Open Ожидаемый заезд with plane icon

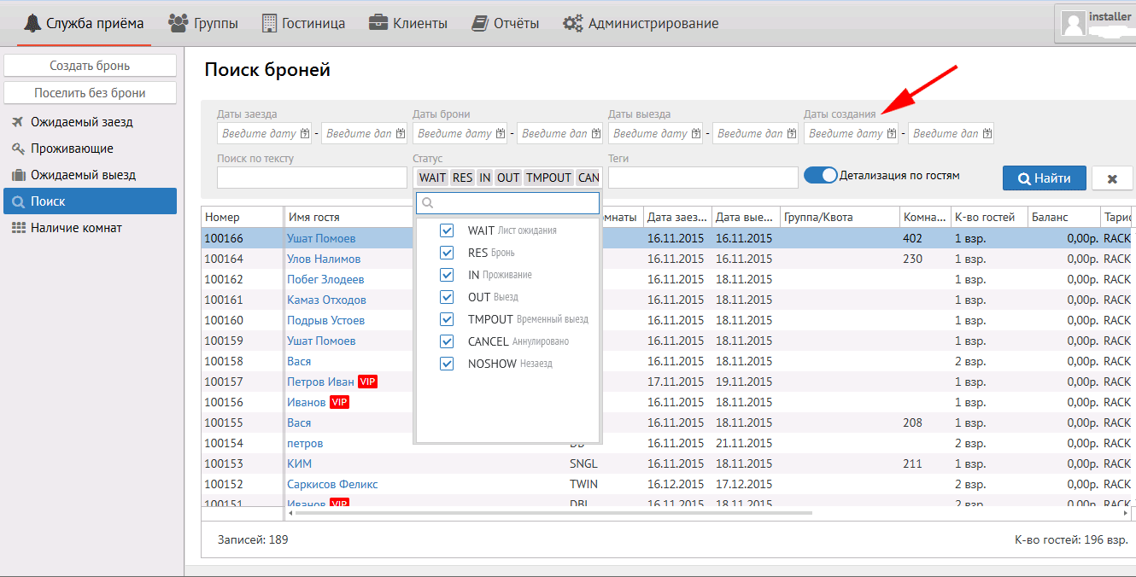[82, 122]
